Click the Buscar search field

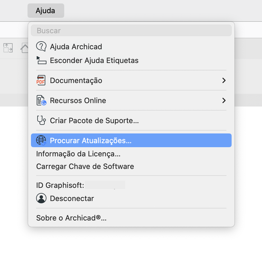[x=131, y=30]
